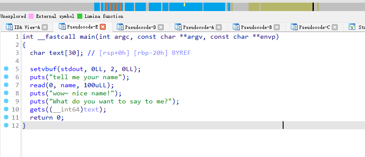Click the black marker in navigation band

click(313, 7)
